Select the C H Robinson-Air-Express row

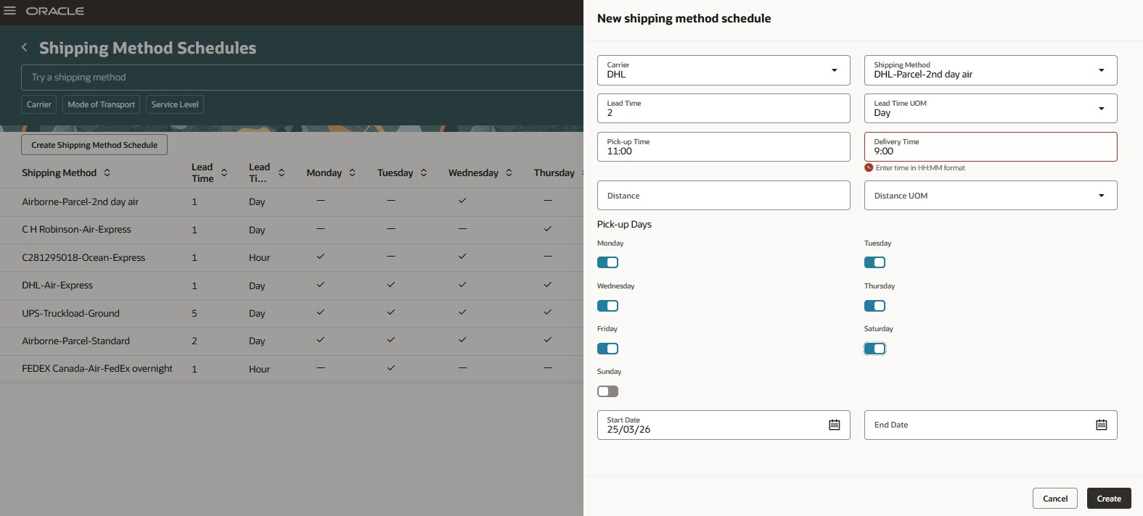(x=292, y=230)
